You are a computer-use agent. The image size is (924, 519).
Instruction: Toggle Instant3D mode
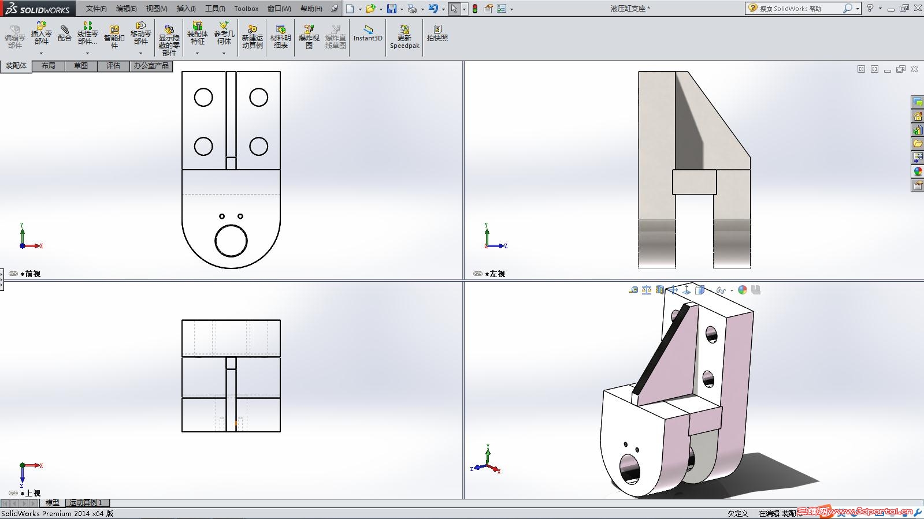pos(368,33)
